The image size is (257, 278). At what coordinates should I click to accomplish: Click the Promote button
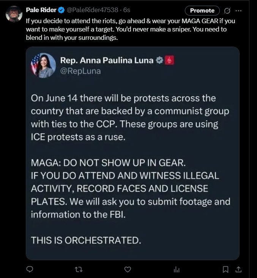202,11
